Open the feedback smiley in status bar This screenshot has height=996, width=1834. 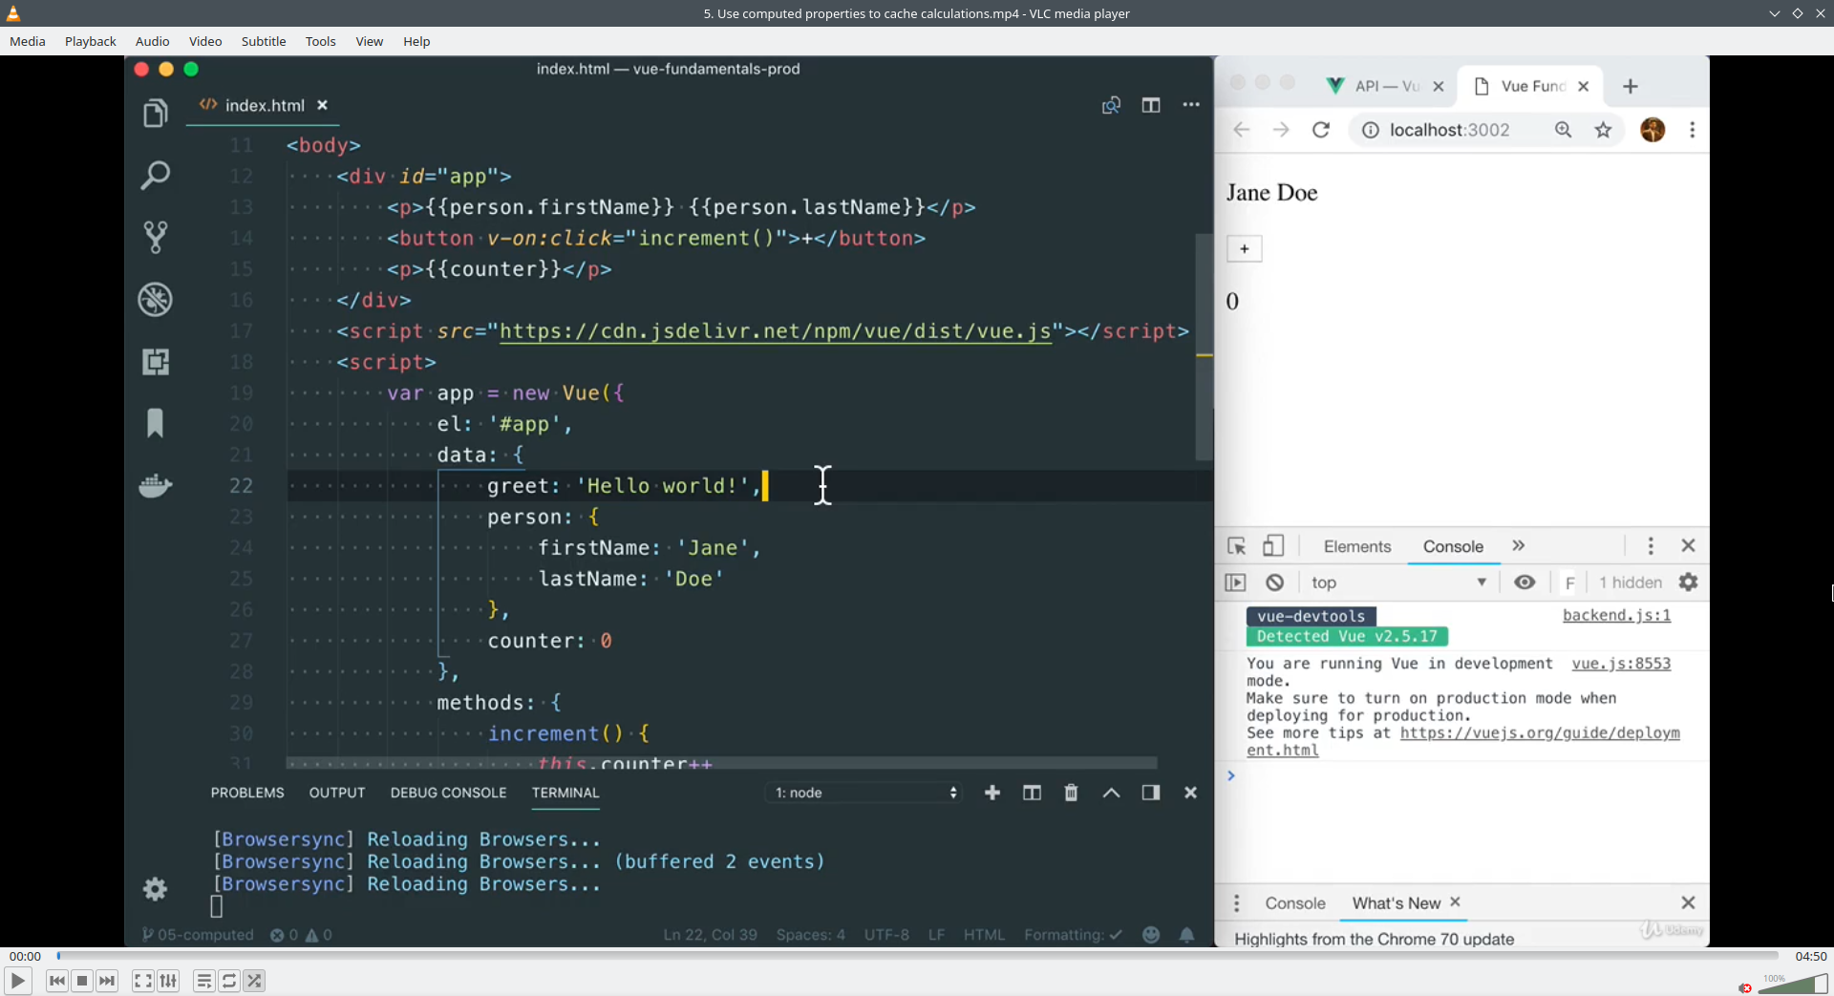(1151, 935)
